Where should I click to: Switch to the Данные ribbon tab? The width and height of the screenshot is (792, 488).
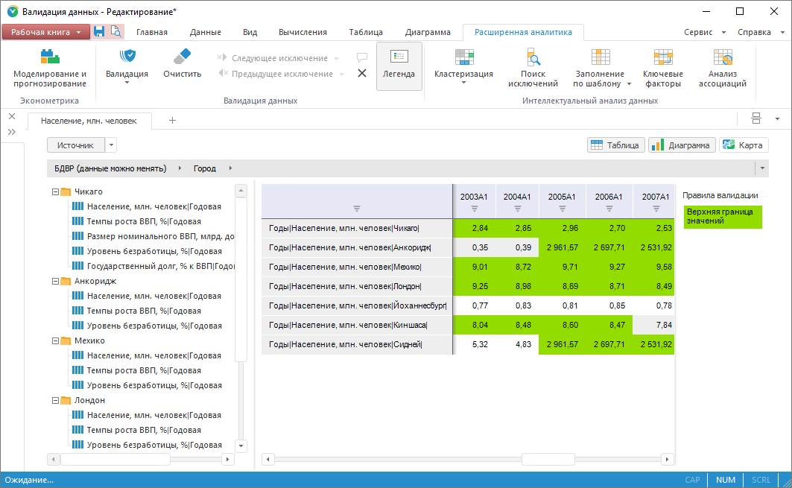coord(205,32)
